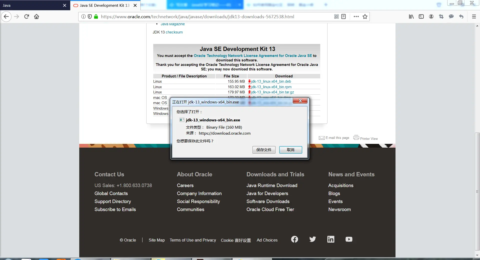This screenshot has width=480, height=260.
Task: Visit the Newsroom link
Action: point(339,210)
